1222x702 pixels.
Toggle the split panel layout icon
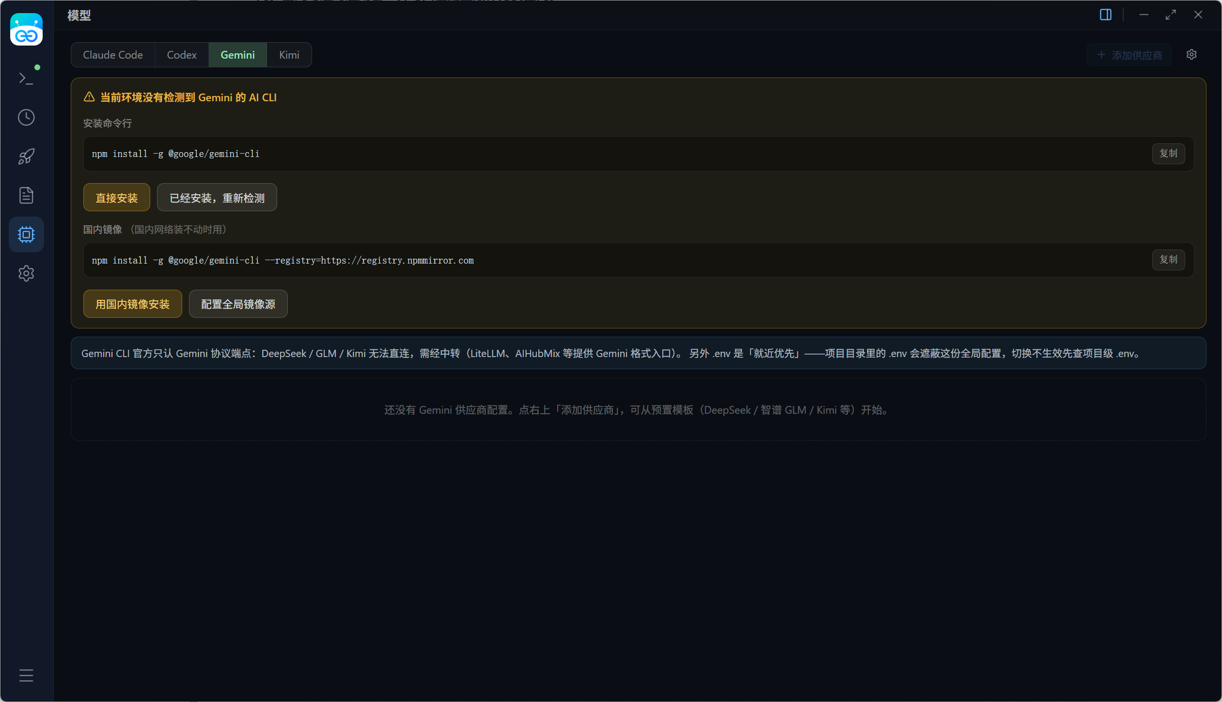[x=1106, y=15]
